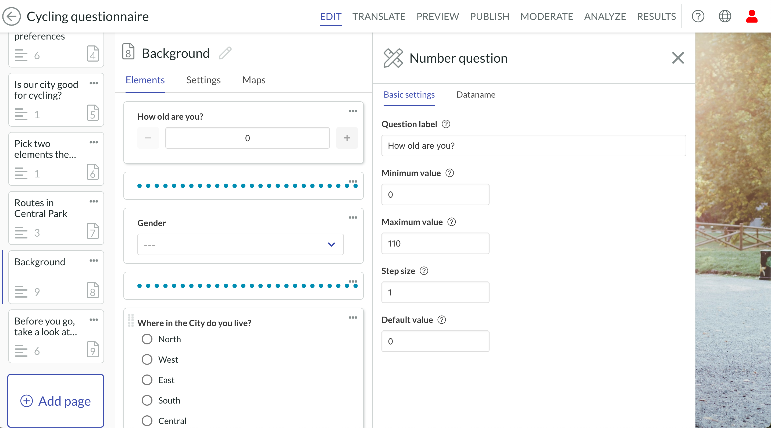This screenshot has height=428, width=771.
Task: Open the menu for the 'Before you go, take a look at...' page
Action: coord(94,320)
